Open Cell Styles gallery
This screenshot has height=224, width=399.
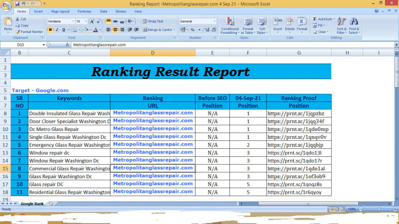pos(262,26)
